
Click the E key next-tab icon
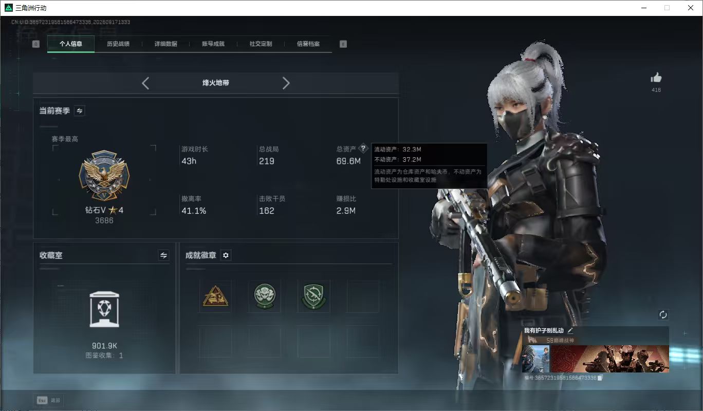tap(343, 44)
